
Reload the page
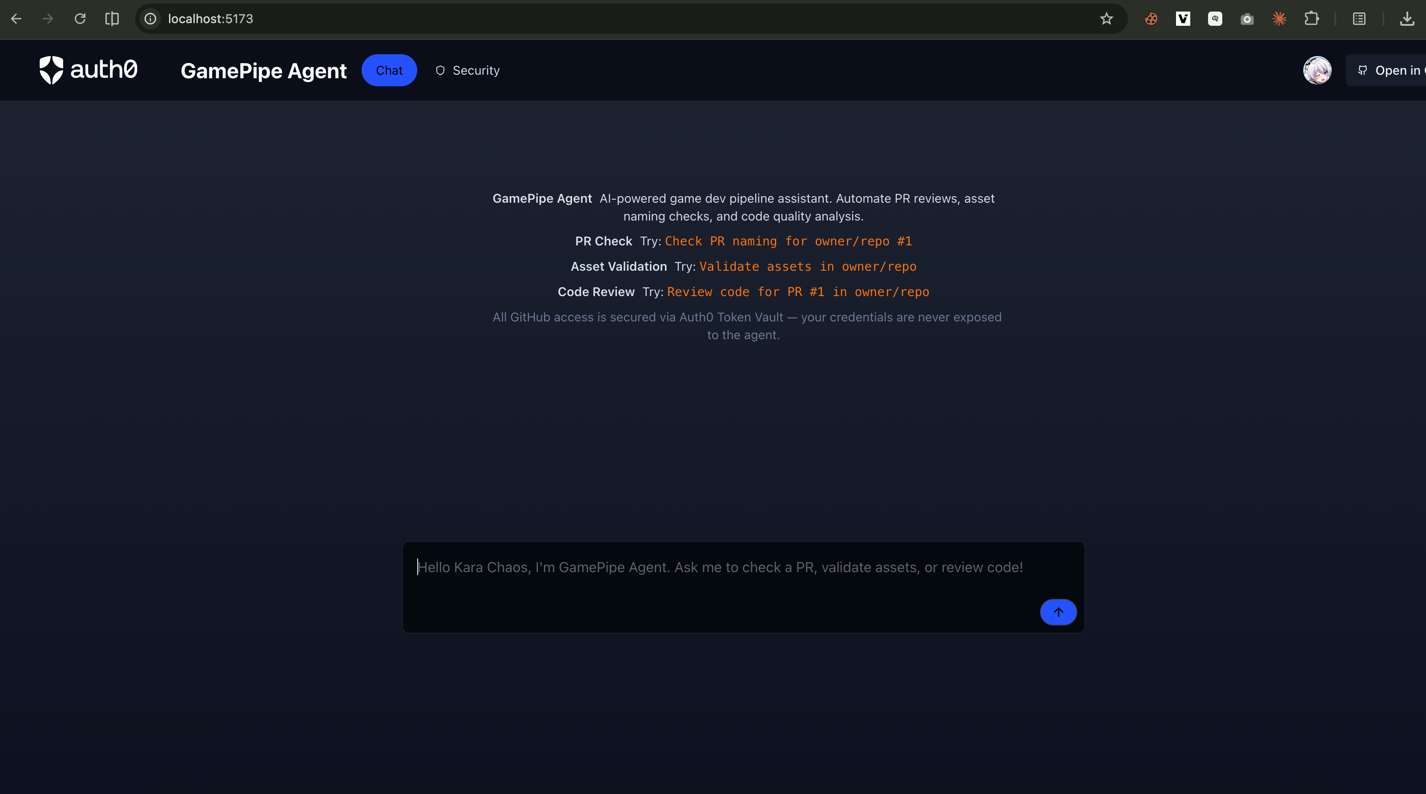click(x=80, y=19)
